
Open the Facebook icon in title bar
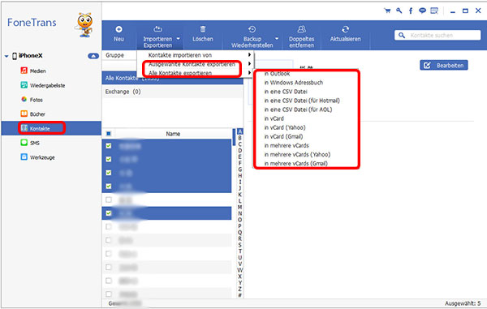[411, 11]
